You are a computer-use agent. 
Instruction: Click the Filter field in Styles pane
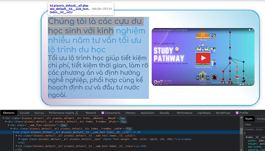click(x=254, y=125)
